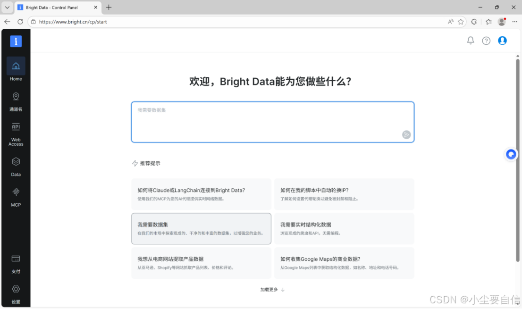Open browser settings and more menu
This screenshot has width=522, height=309.
tap(514, 22)
